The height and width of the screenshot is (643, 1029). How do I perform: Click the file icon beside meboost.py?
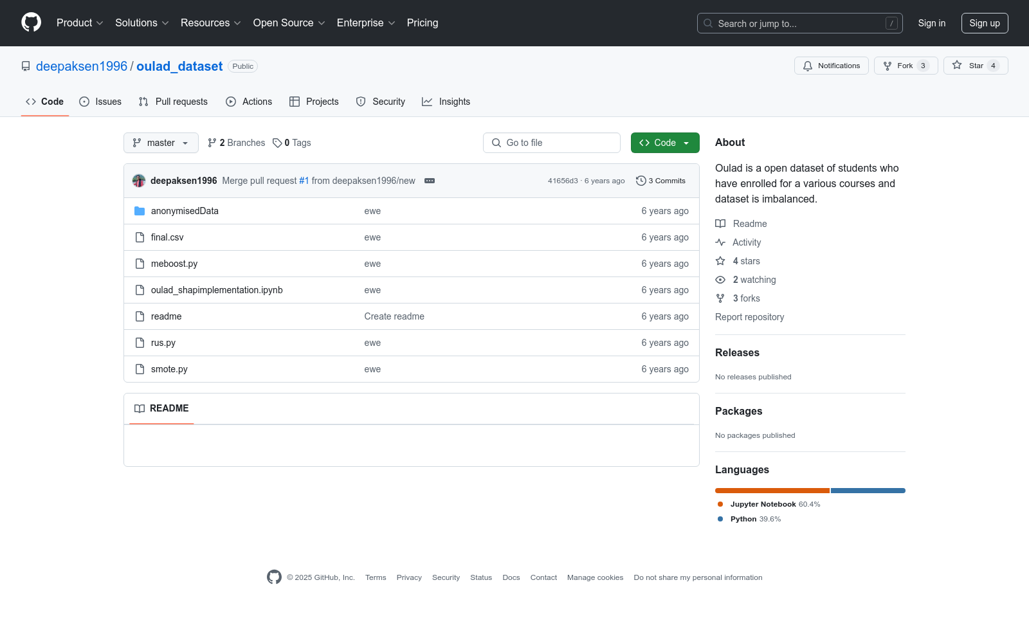pos(140,264)
